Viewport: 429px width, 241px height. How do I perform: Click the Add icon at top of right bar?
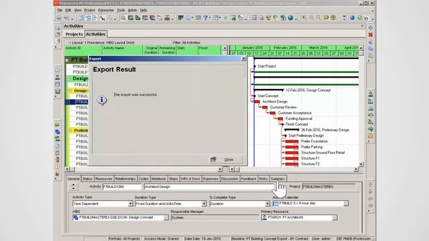coord(371,27)
